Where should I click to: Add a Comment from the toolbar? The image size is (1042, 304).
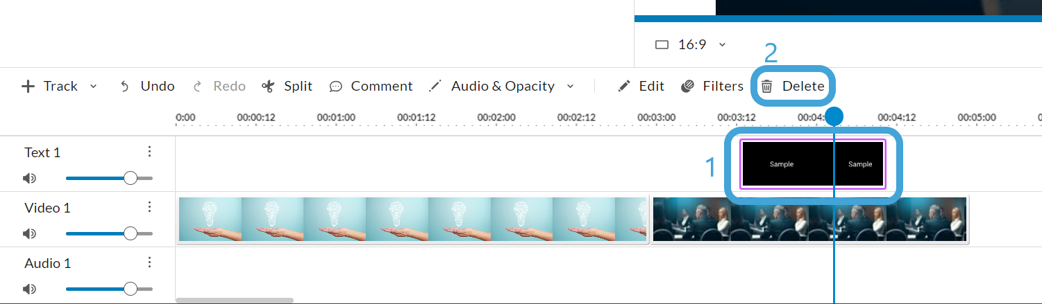point(371,87)
